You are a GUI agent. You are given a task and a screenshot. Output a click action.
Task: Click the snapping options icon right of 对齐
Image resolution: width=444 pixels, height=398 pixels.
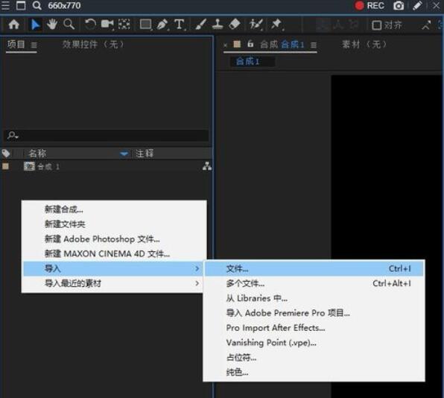tap(426, 25)
